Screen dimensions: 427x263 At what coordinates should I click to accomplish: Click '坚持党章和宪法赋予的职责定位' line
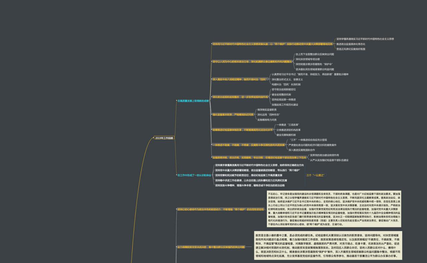click(249, 175)
